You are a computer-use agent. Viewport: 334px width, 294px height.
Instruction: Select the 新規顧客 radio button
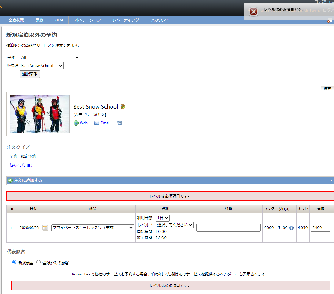[x=14, y=262]
